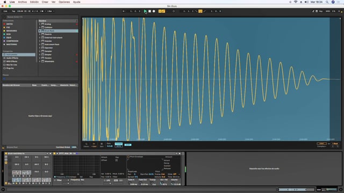Click the Tap tempo button
The width and height of the screenshot is (344, 193).
(x=13, y=11)
